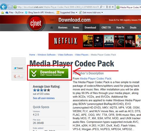Click the Download.com site title
The image size is (141, 131).
pos(74,20)
